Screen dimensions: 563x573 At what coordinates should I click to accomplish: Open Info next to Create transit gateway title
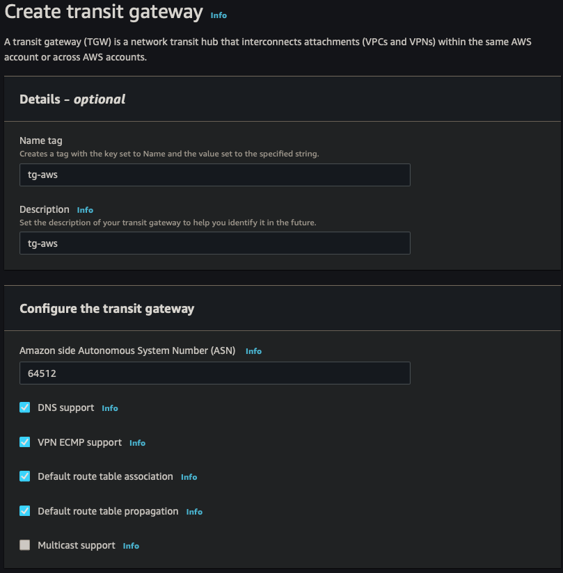(x=219, y=15)
